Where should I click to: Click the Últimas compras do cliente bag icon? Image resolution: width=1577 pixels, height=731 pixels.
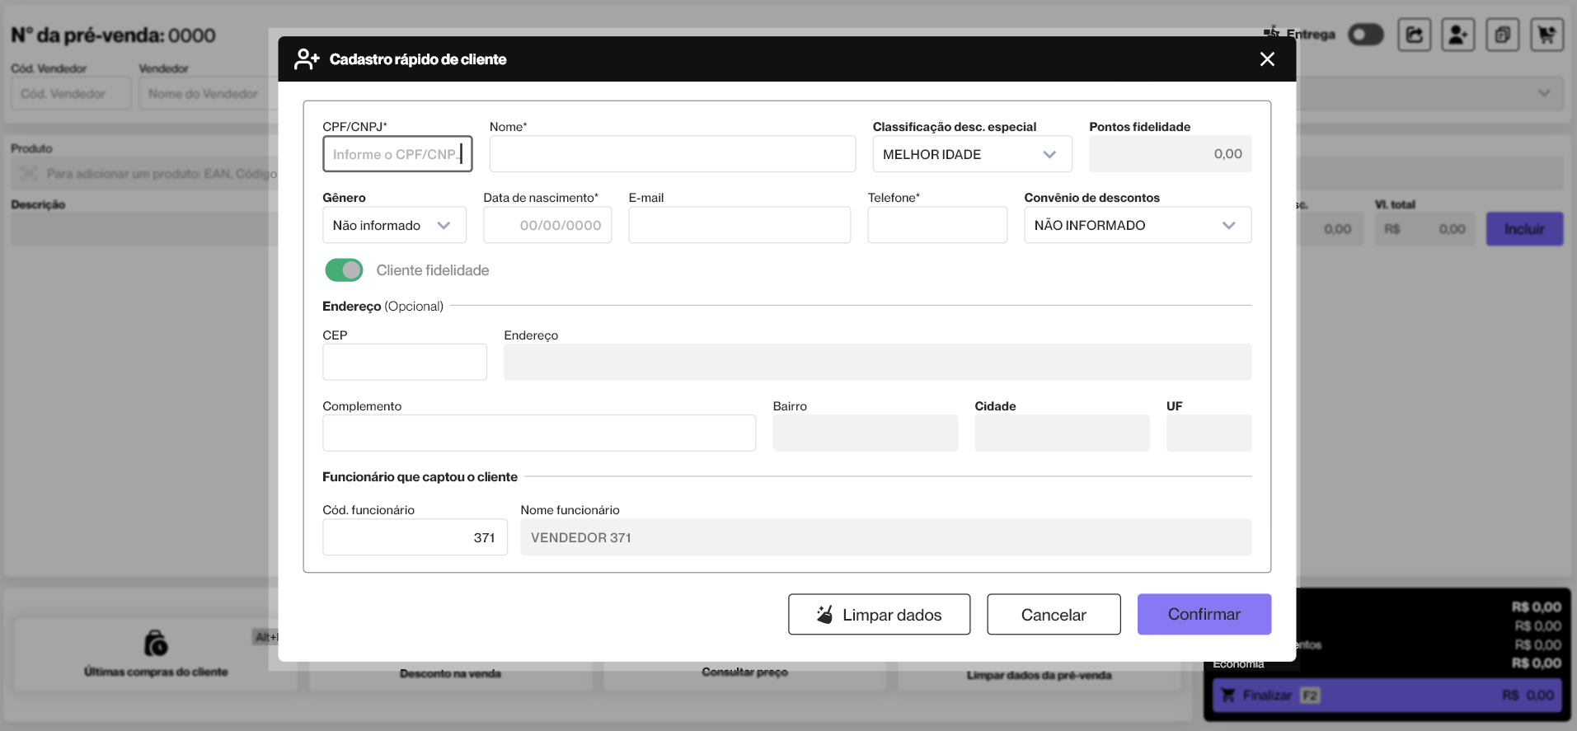(x=156, y=643)
